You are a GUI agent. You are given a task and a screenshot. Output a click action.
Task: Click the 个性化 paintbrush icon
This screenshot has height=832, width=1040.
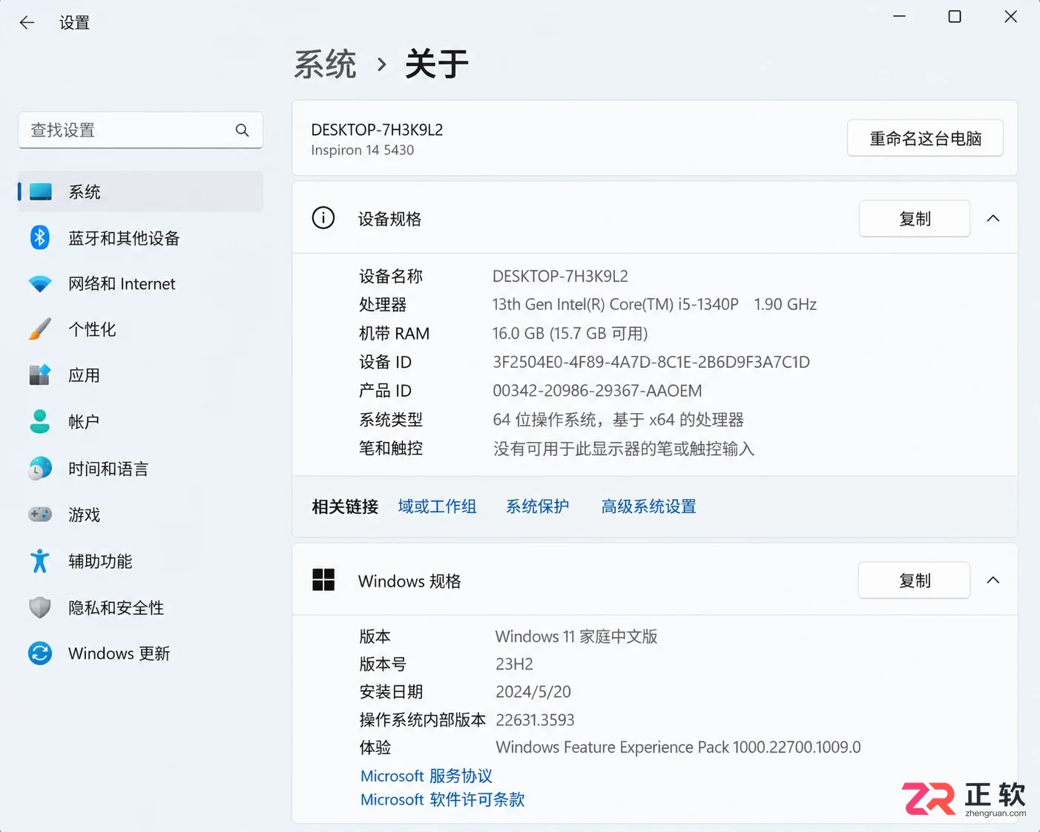40,329
